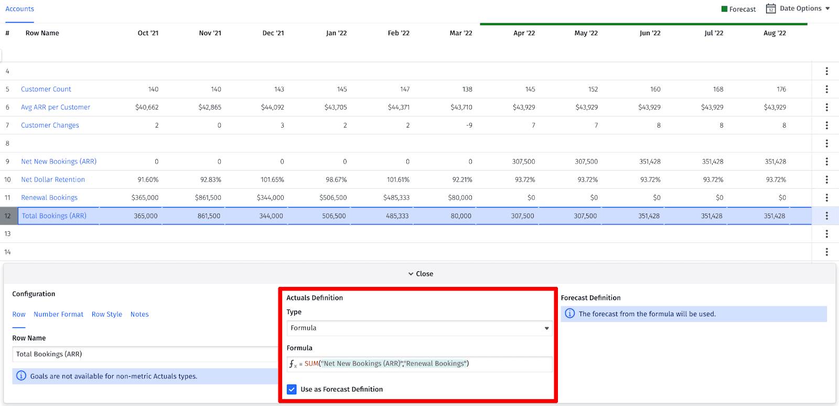Open the Customer Count row link
This screenshot has width=839, height=406.
(46, 89)
